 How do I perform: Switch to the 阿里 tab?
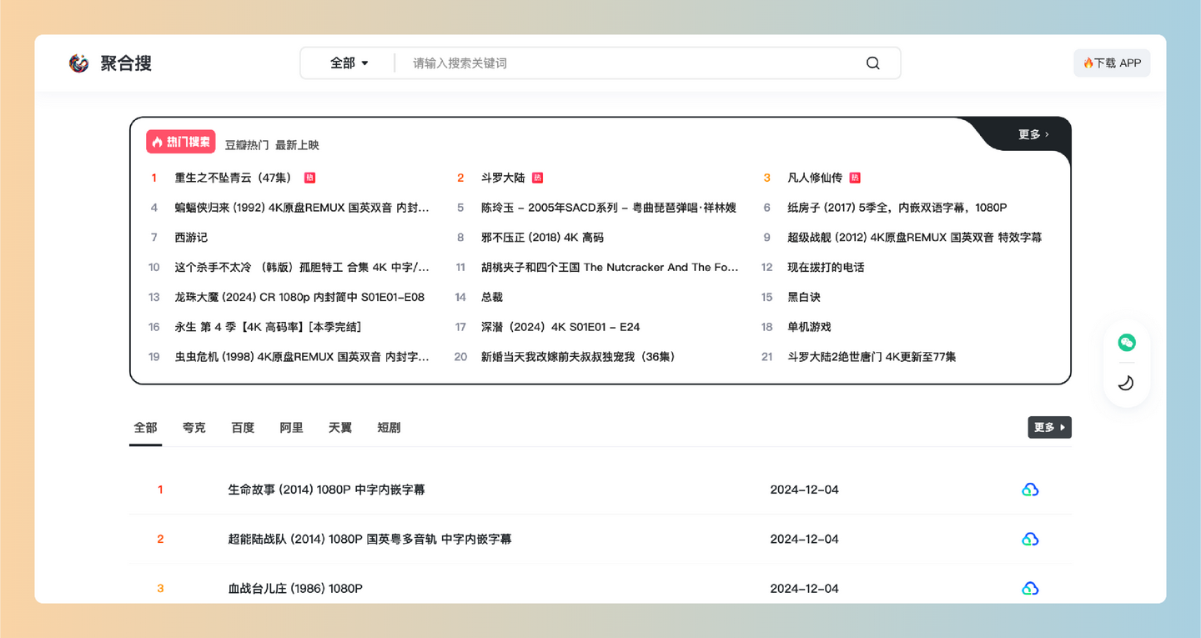pyautogui.click(x=291, y=428)
